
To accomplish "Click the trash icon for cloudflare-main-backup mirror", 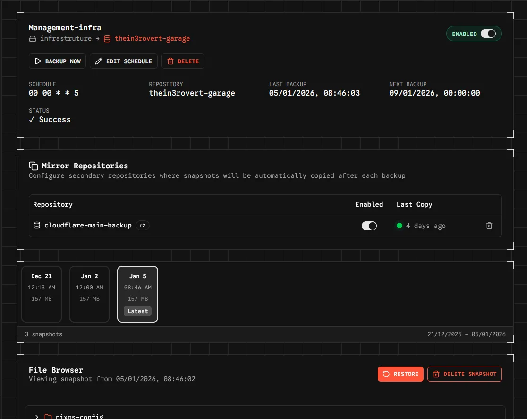I will click(489, 226).
